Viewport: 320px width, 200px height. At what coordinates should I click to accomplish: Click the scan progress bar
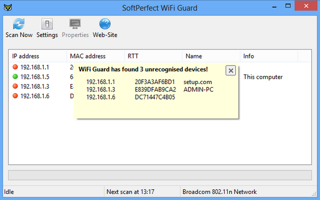coord(160,175)
